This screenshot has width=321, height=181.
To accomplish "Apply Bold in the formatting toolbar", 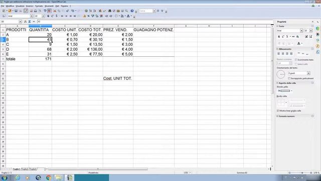I will (48, 16).
